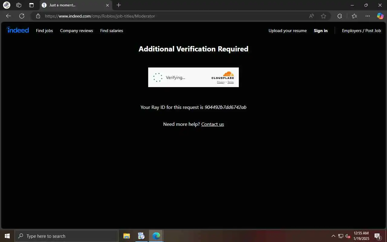Click the 'Additional Verification Required' heading

click(193, 49)
